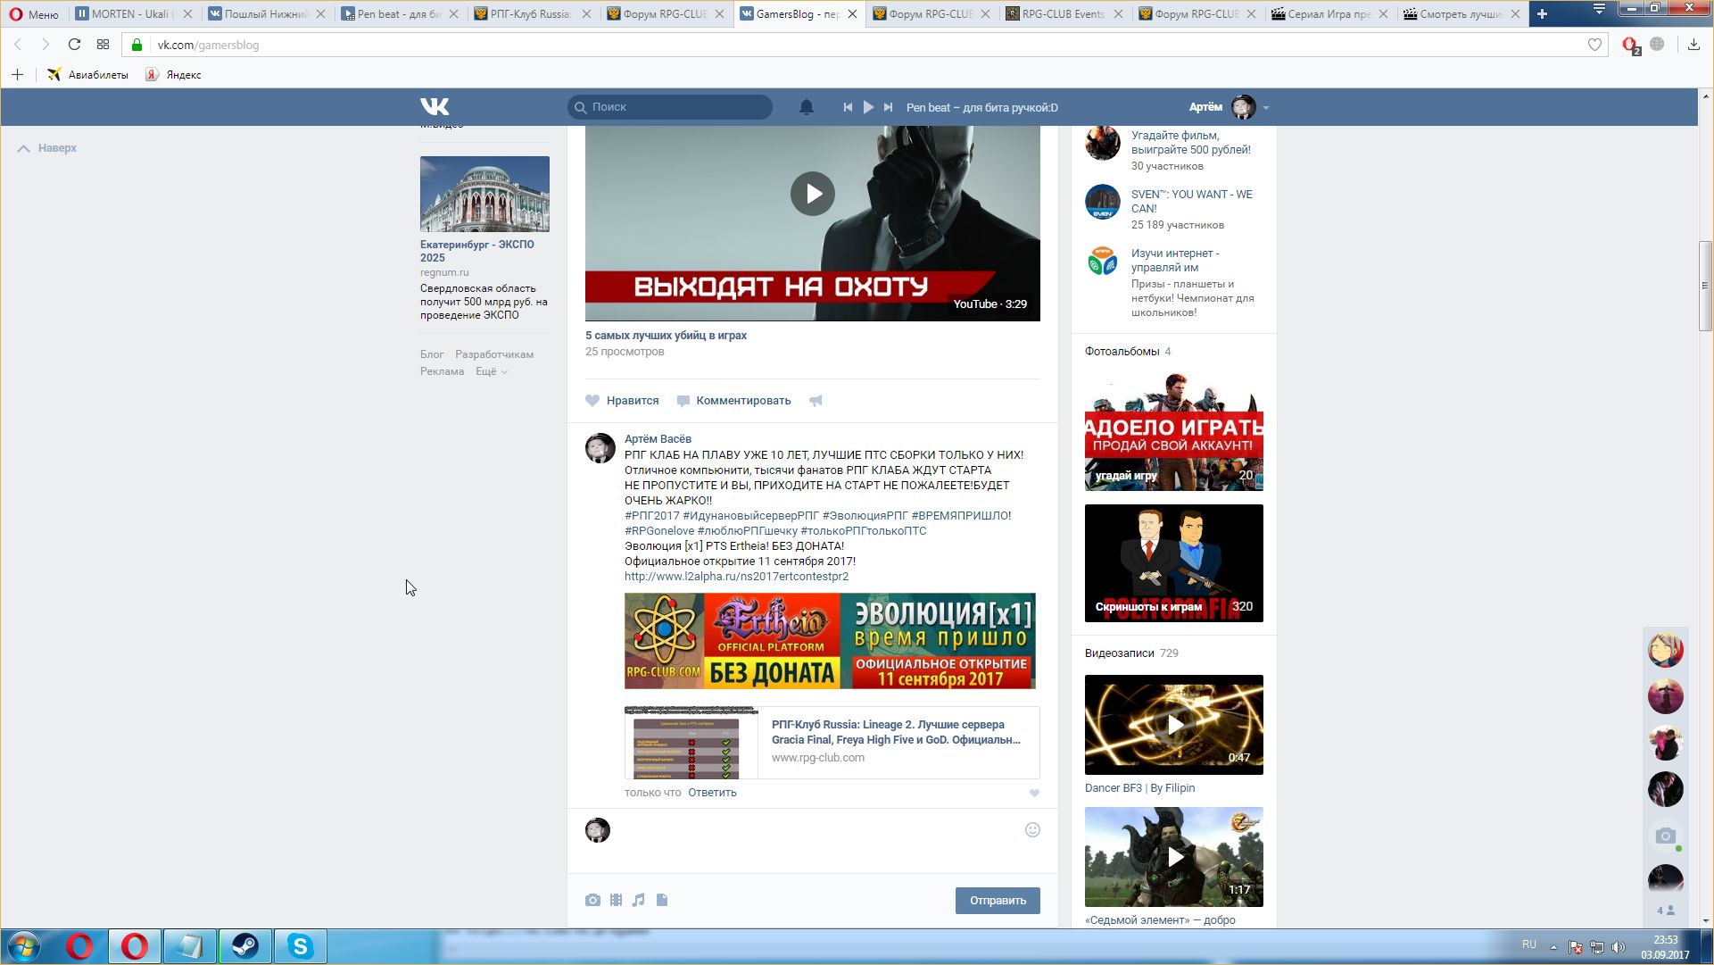Open Разработчикам footer link

click(x=494, y=354)
